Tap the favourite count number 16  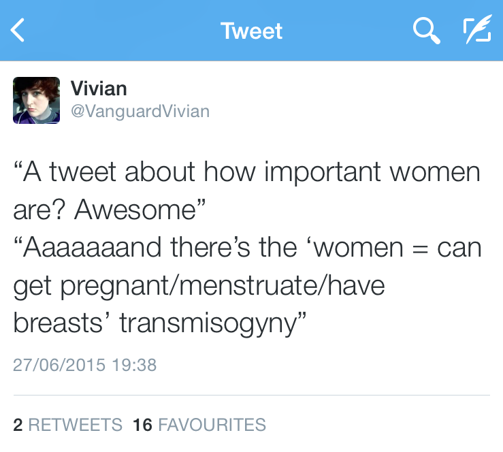click(x=142, y=425)
